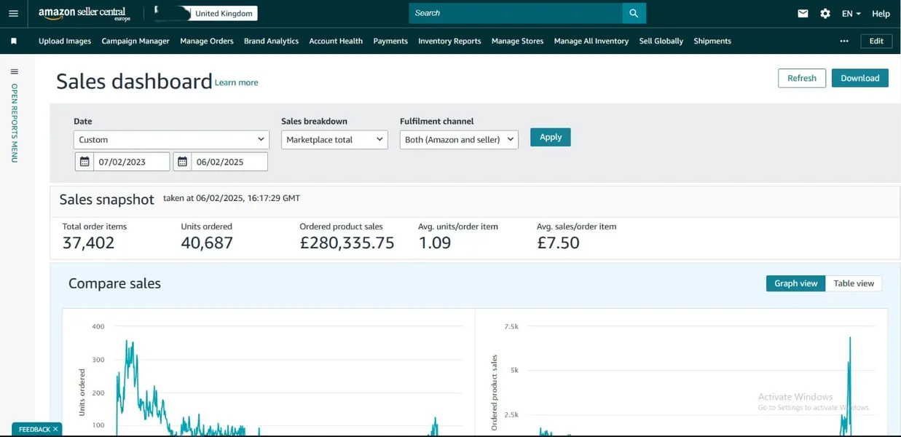901x437 pixels.
Task: Close the Feedback tab with X
Action: point(55,429)
